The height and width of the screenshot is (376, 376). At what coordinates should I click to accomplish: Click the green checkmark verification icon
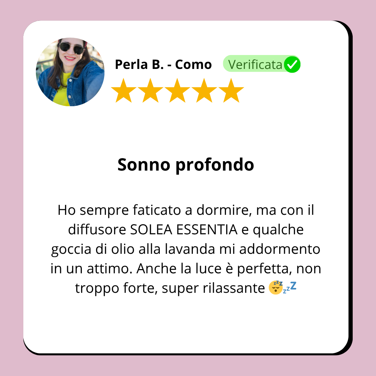point(292,64)
